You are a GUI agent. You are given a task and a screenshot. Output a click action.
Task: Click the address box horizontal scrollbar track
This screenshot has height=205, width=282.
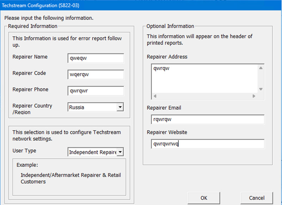tap(204, 96)
